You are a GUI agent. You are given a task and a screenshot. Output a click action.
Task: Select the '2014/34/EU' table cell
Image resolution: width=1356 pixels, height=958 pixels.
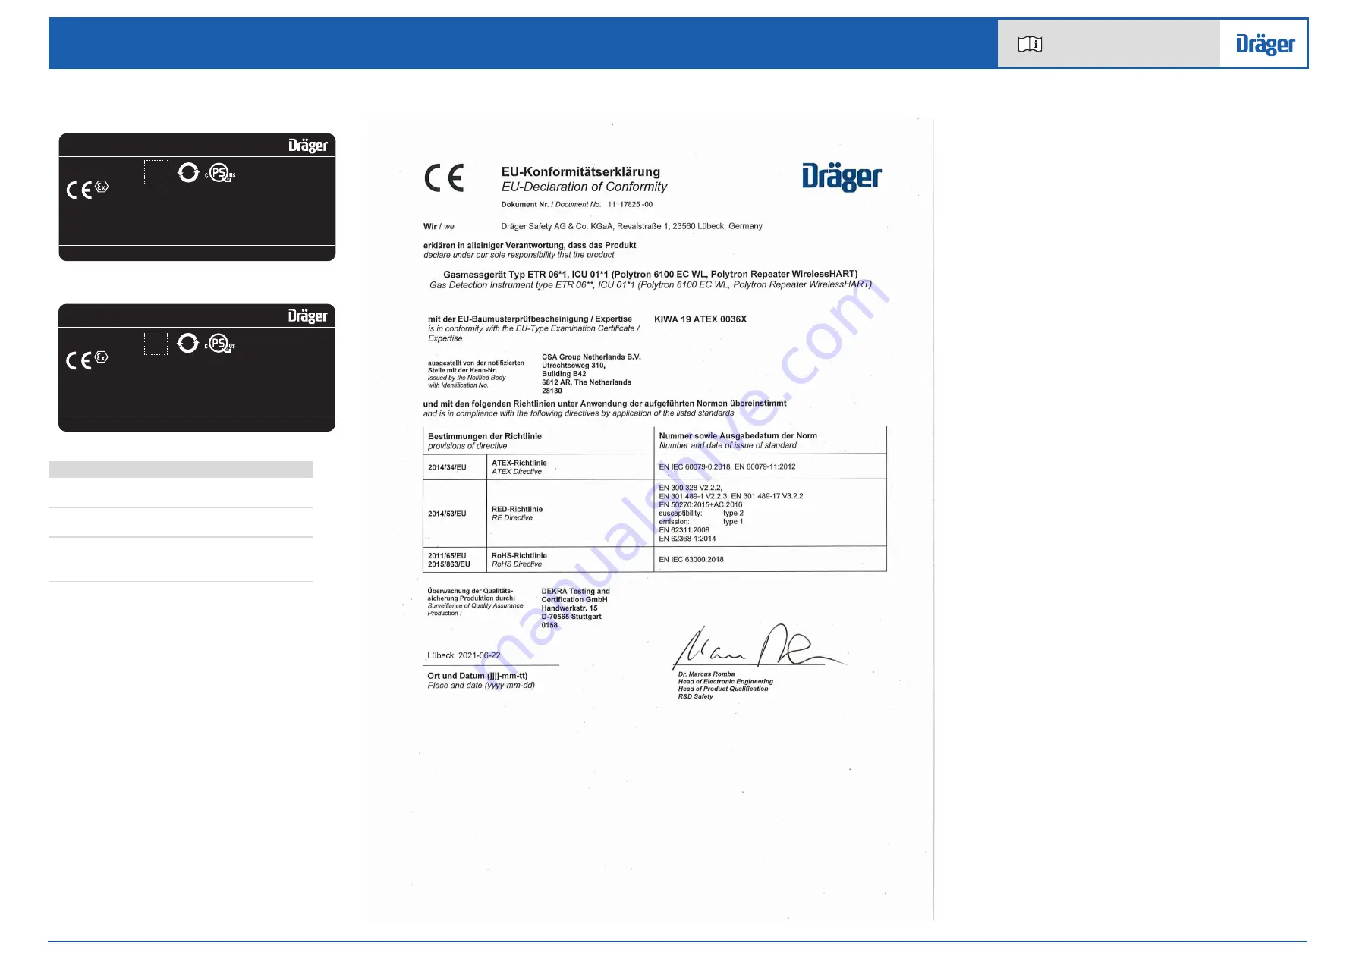pos(447,467)
